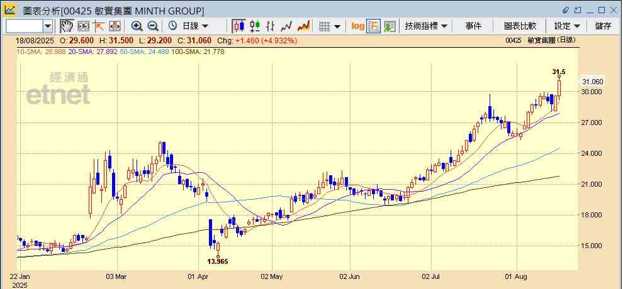This screenshot has width=623, height=289.
Task: Click the 31.5 high price marker
Action: (x=559, y=72)
